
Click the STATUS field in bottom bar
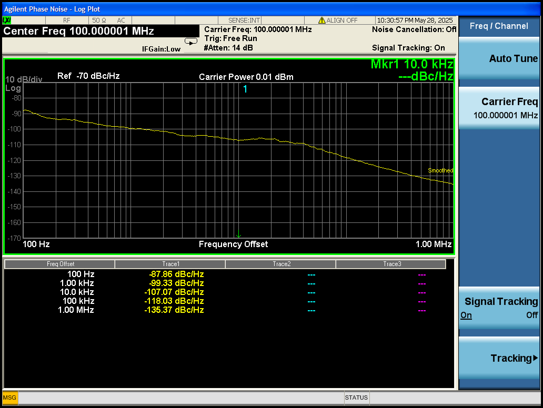(356, 397)
